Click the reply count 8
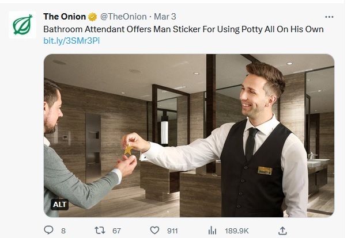The image size is (351, 238). pos(63,231)
